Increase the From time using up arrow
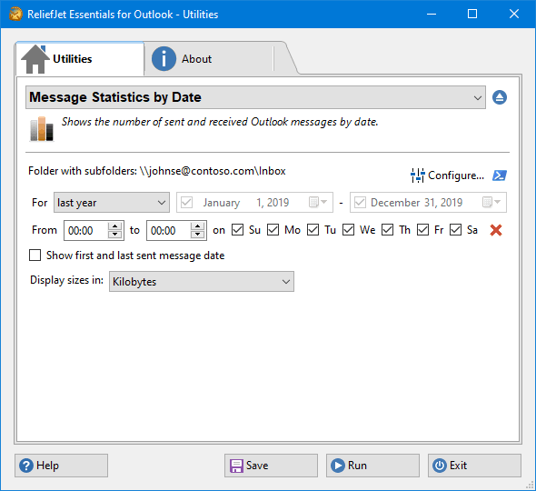536x491 pixels. pos(115,226)
